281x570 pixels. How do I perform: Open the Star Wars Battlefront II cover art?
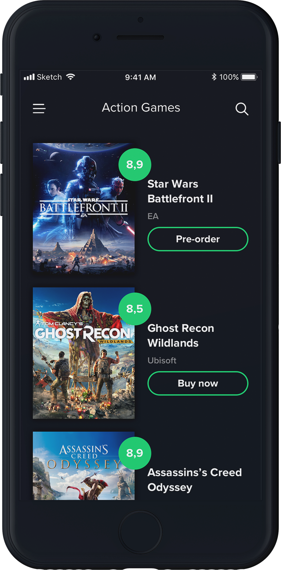pos(84,208)
